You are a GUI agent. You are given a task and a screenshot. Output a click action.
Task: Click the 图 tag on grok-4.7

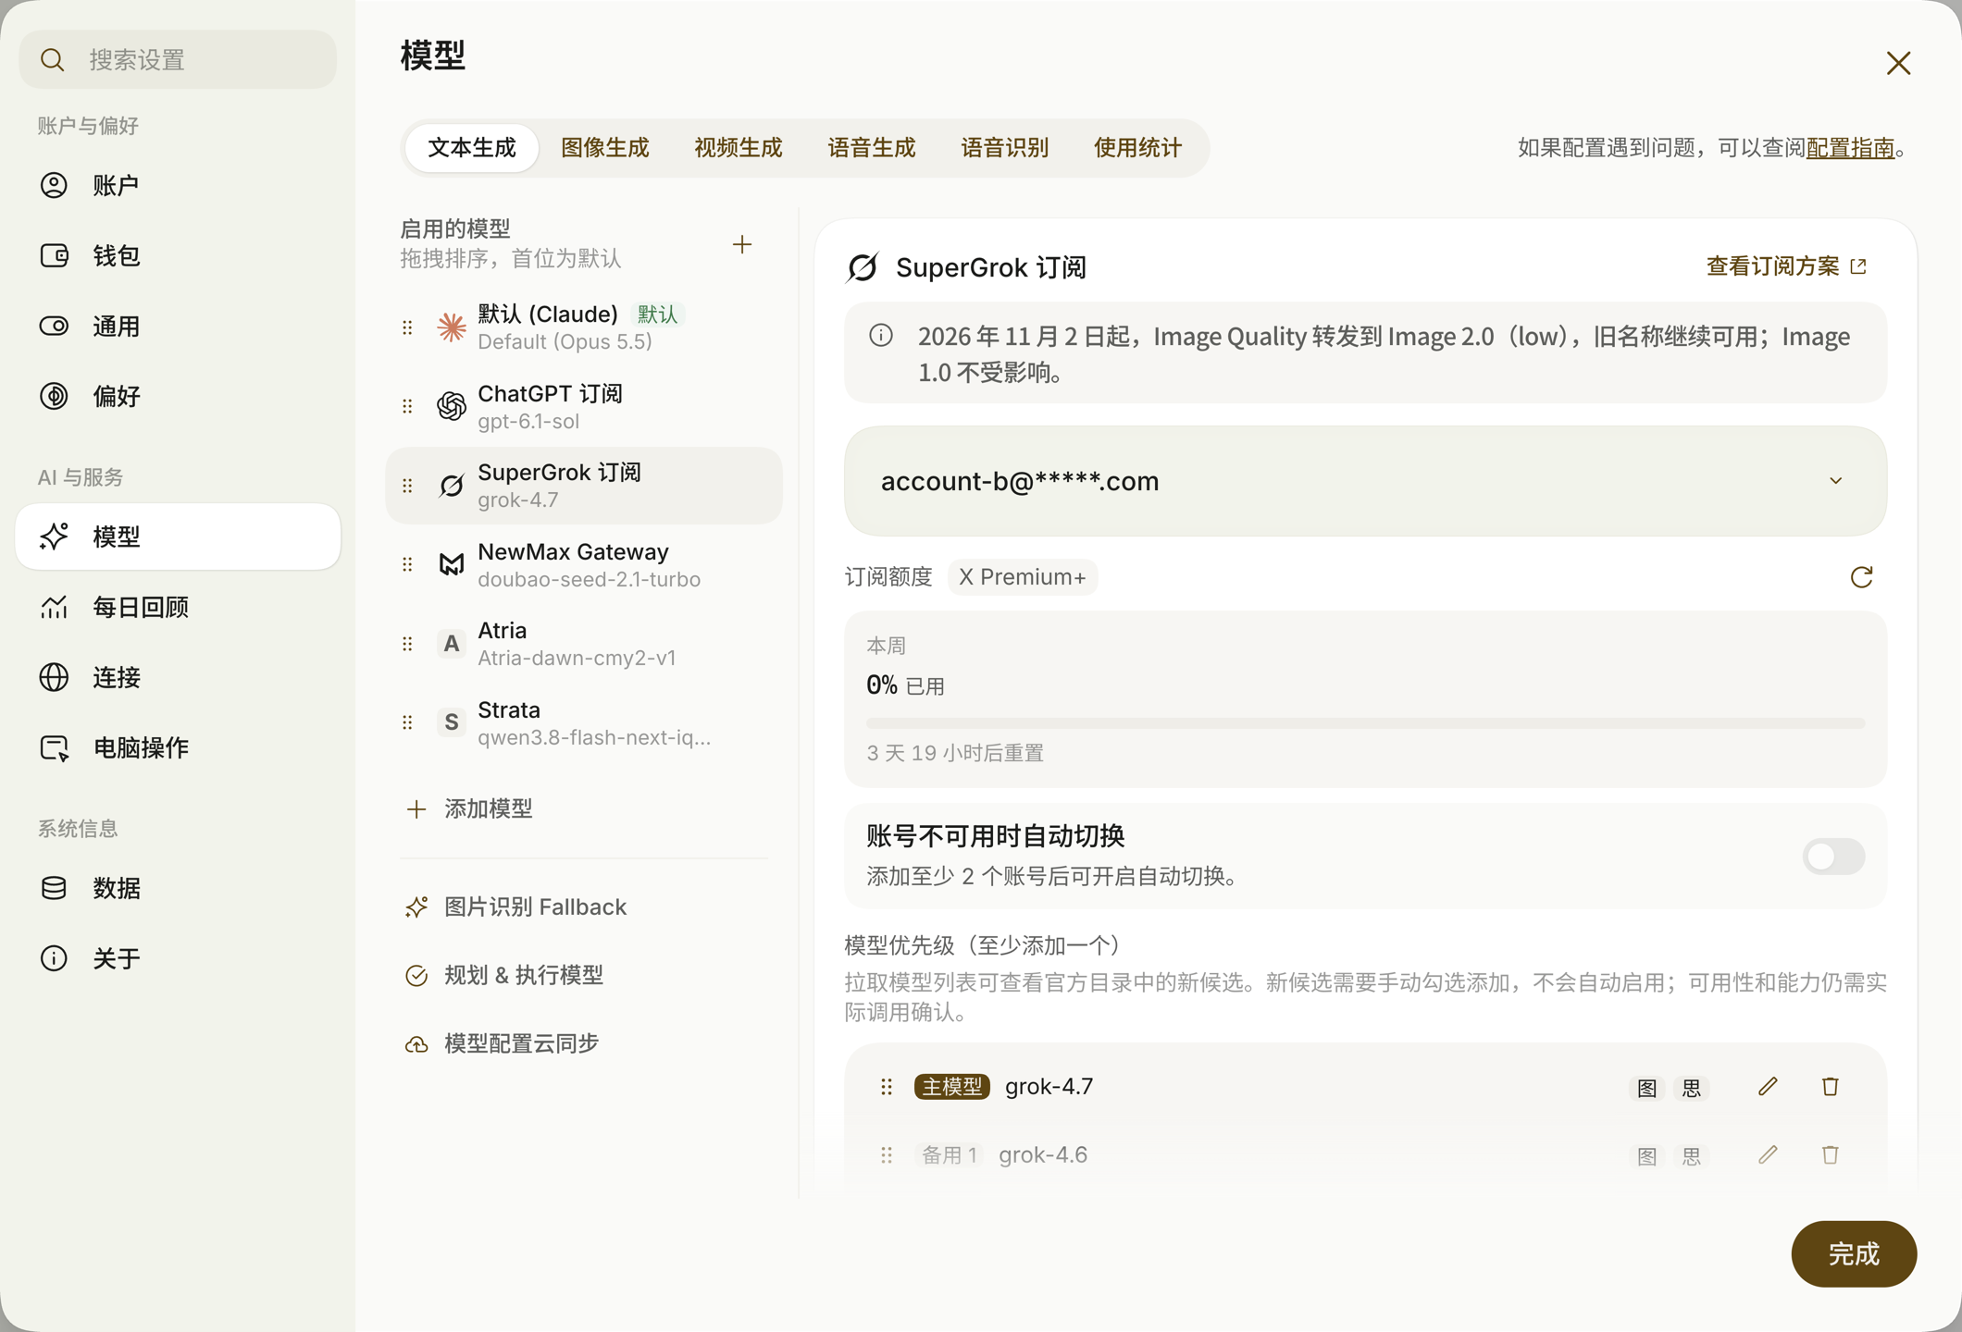(1646, 1088)
